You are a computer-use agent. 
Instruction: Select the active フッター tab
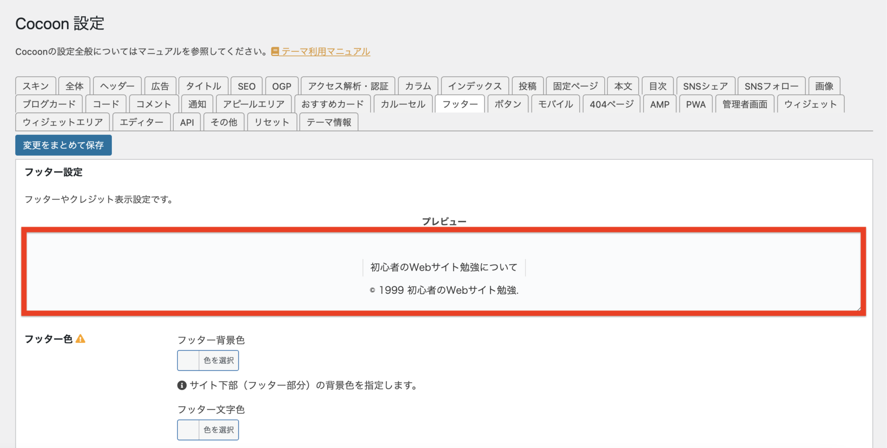point(460,104)
